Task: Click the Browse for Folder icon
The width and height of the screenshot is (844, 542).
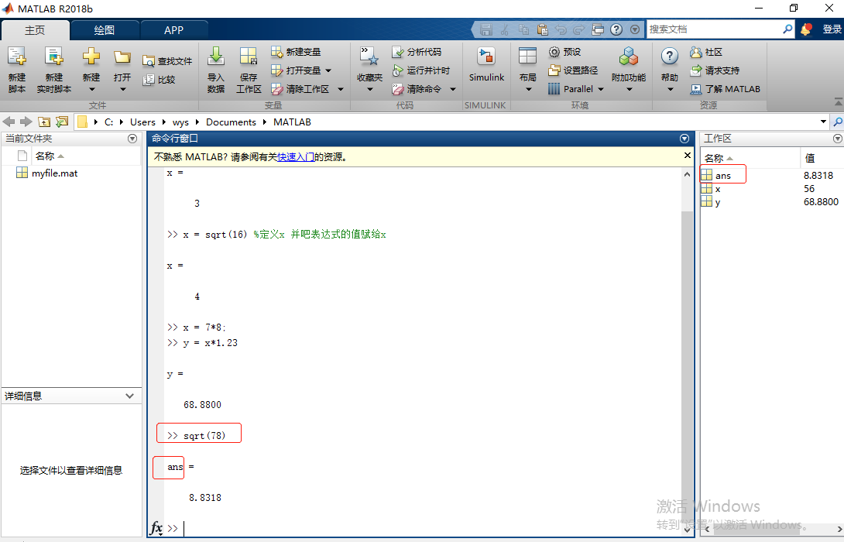Action: (63, 122)
